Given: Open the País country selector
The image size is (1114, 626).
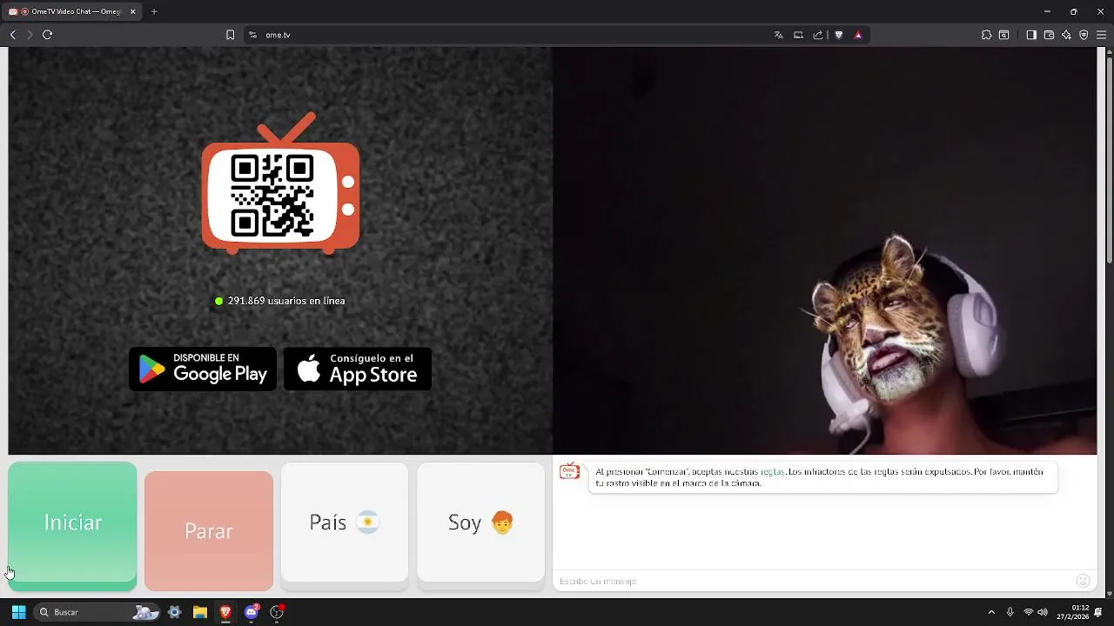Looking at the screenshot, I should click(345, 523).
